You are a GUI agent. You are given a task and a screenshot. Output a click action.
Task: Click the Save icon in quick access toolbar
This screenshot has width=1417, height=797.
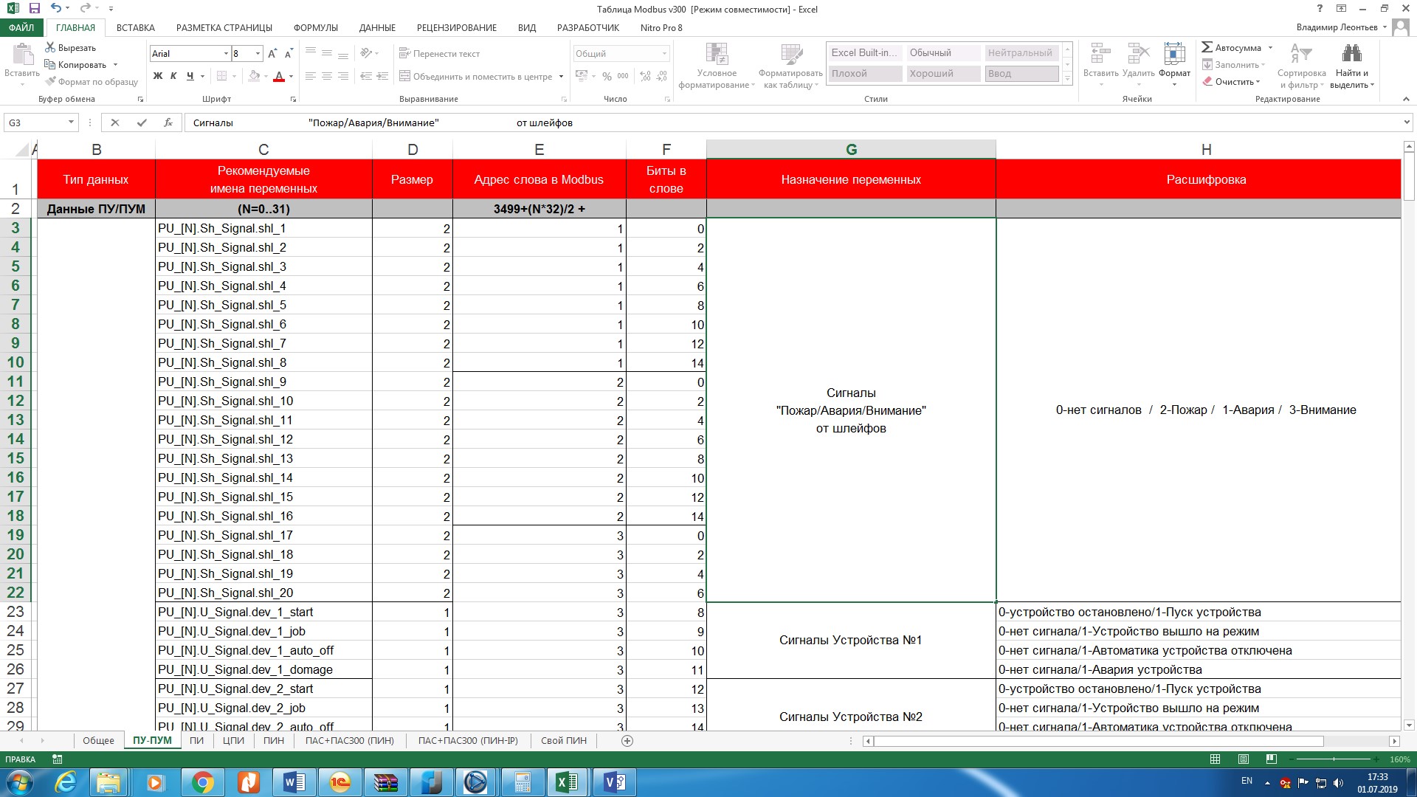35,9
